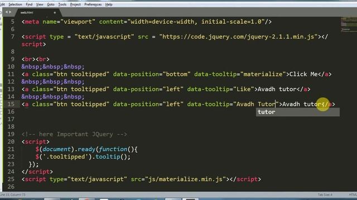Screen dimensions: 357x200
Task: Click the Line 15 Column status text
Action: click(13, 194)
